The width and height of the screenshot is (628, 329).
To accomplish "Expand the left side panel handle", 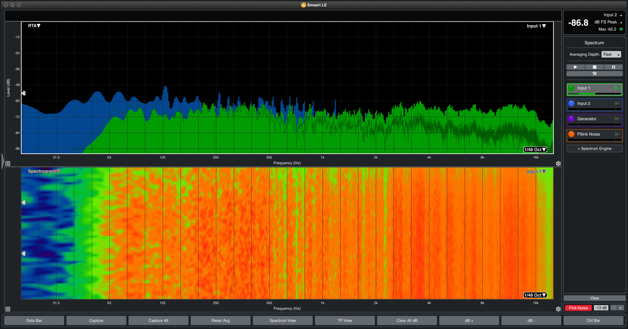I will [3, 161].
